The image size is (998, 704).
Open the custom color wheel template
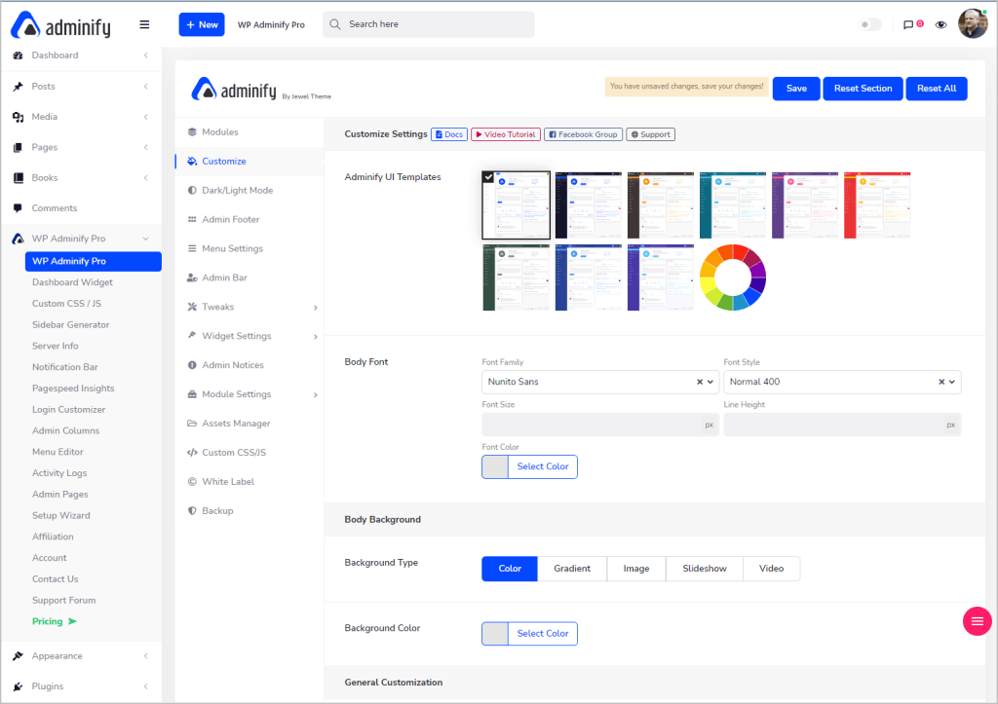coord(733,278)
